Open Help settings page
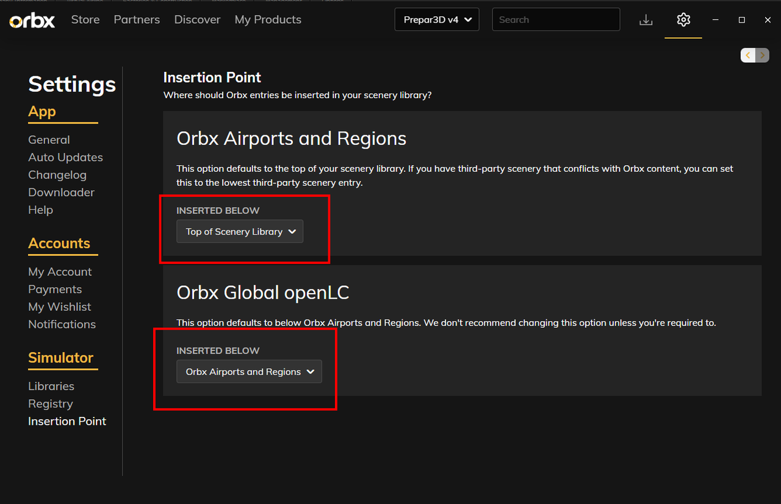Viewport: 781px width, 504px height. coord(40,210)
